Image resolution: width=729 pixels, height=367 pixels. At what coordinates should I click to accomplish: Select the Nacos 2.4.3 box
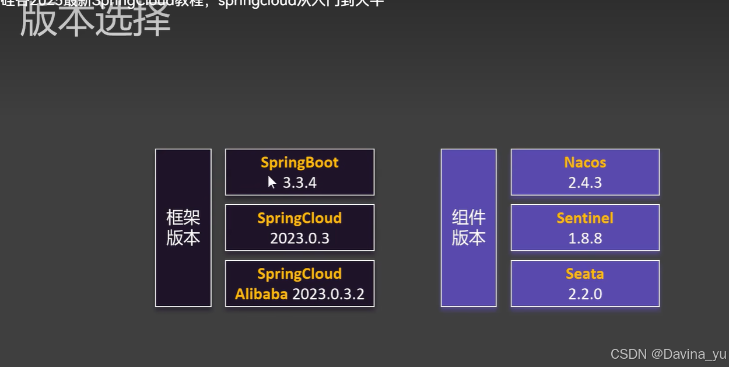[585, 172]
